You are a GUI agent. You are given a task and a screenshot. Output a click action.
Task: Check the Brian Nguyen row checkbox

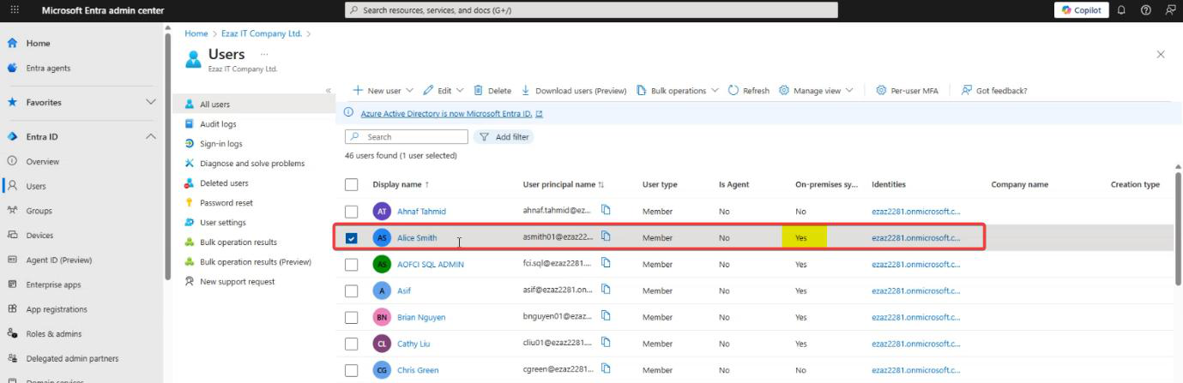pyautogui.click(x=351, y=318)
